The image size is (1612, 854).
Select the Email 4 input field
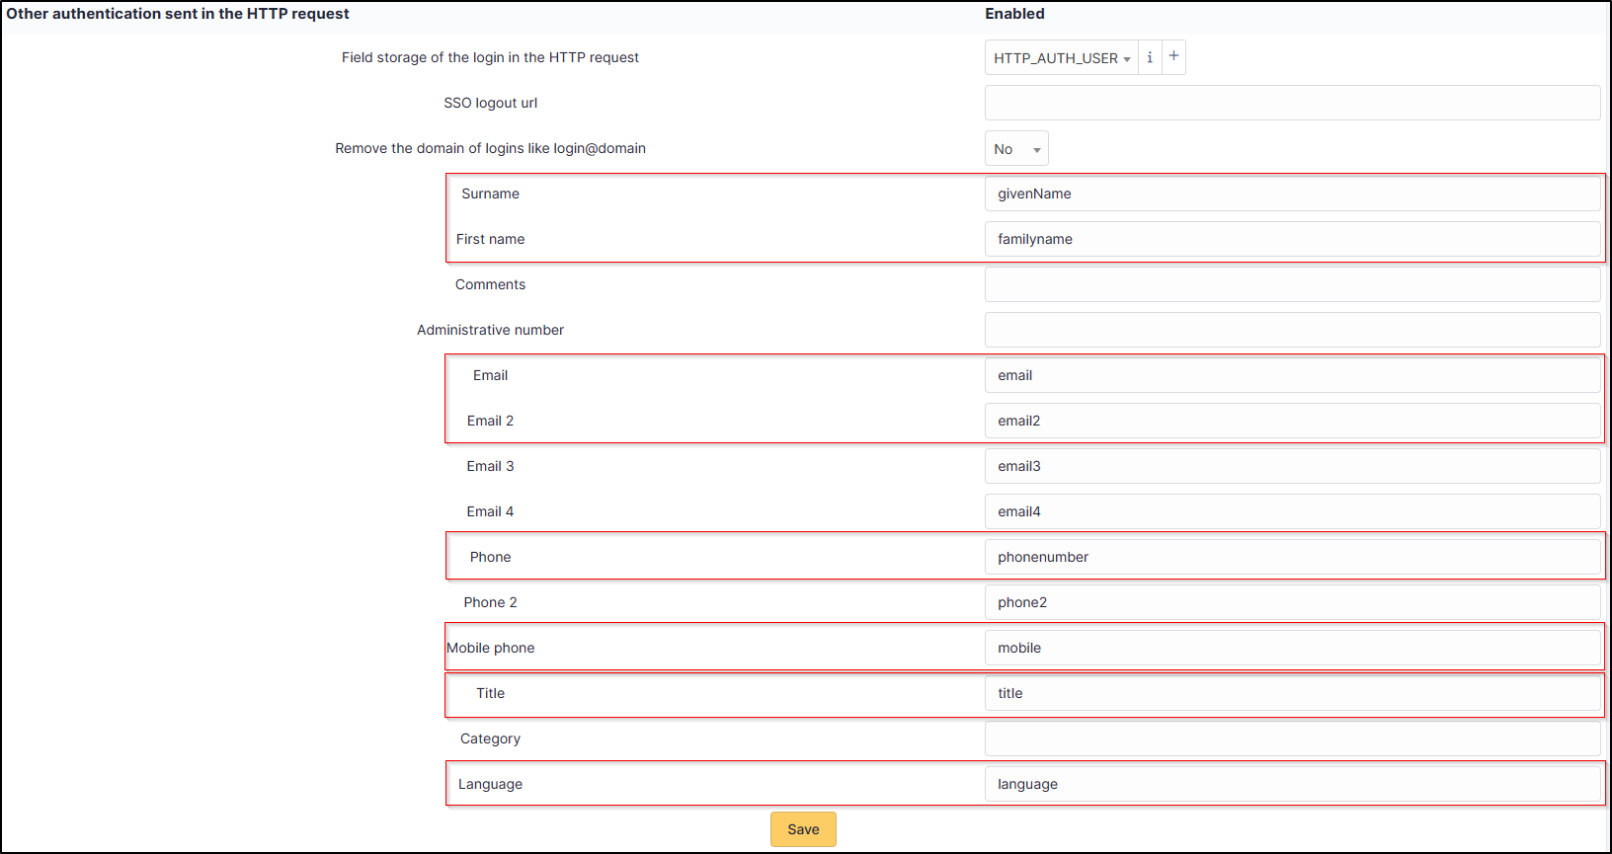pyautogui.click(x=1292, y=511)
